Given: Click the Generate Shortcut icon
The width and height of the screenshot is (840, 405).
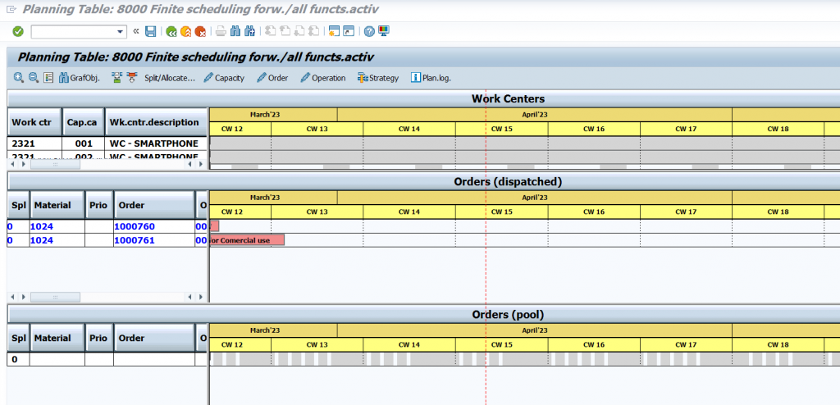Looking at the screenshot, I should coord(349,32).
